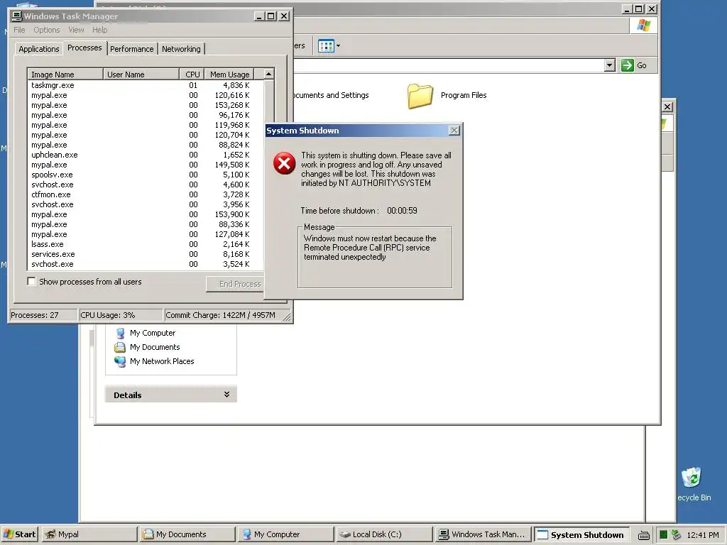The image size is (727, 545).
Task: Click the Mypal taskbar button
Action: point(89,534)
